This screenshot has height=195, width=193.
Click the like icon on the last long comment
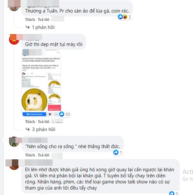(x=172, y=193)
